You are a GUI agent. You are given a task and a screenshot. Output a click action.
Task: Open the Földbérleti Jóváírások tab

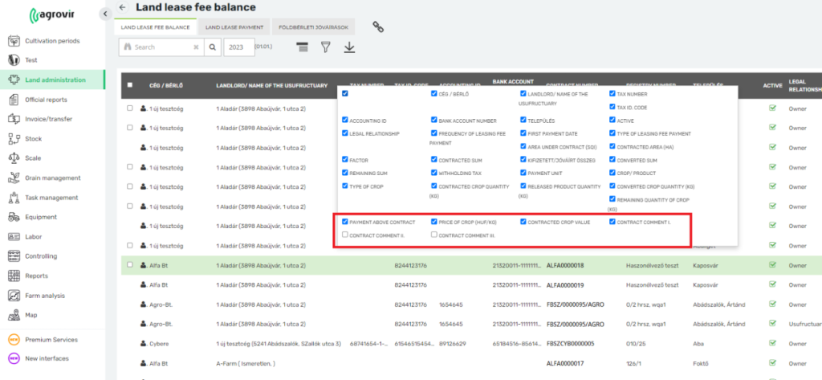tap(313, 27)
